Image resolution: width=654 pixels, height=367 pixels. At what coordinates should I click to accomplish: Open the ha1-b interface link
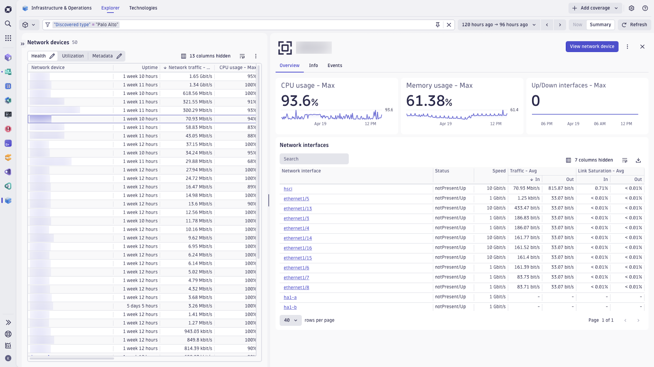pos(290,307)
